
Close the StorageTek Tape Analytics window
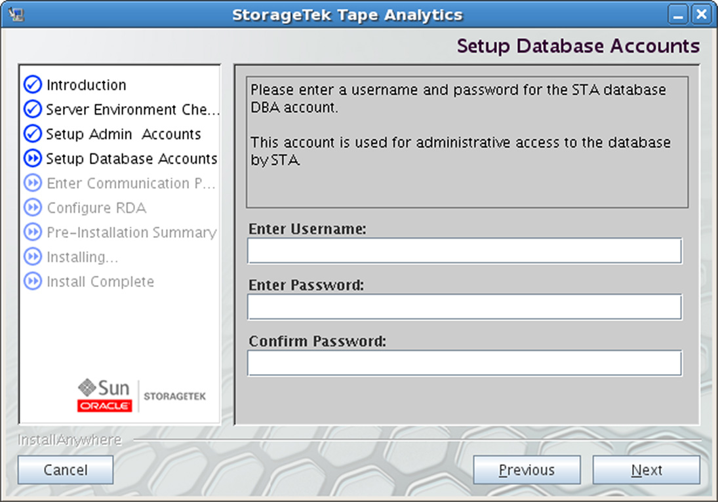(701, 14)
